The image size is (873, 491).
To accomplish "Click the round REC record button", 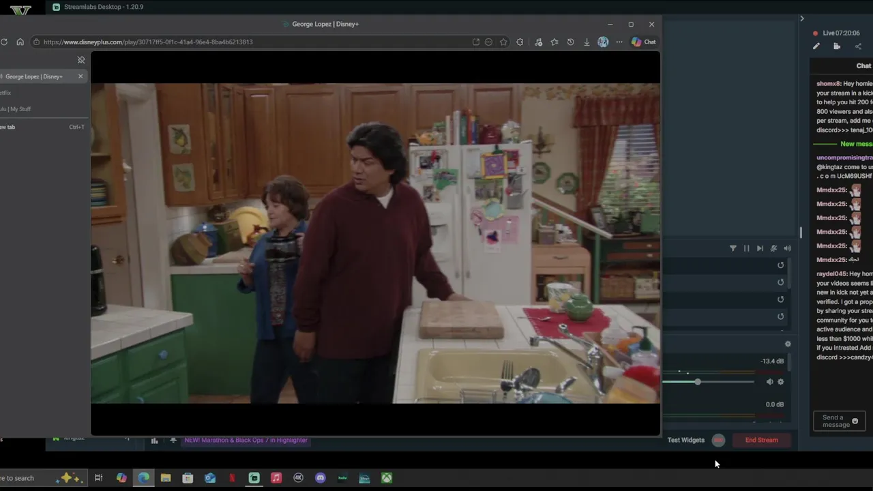I will pyautogui.click(x=718, y=440).
